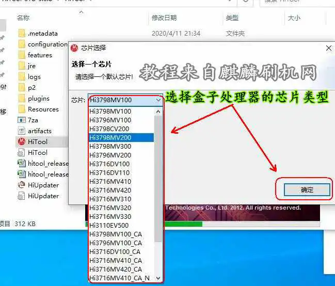Select first hitool_release spreadsheet icon
This screenshot has height=286, width=335.
[21, 163]
